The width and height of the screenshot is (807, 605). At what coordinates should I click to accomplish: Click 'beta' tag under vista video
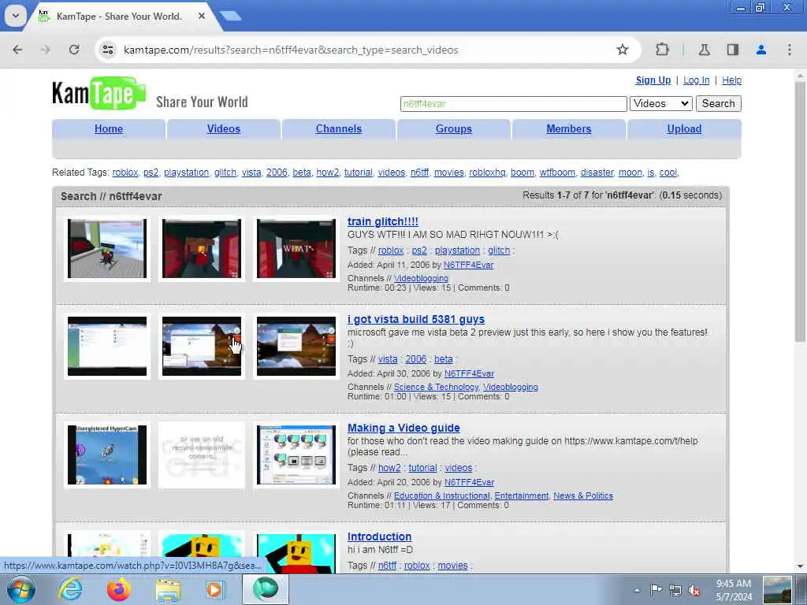tap(443, 359)
